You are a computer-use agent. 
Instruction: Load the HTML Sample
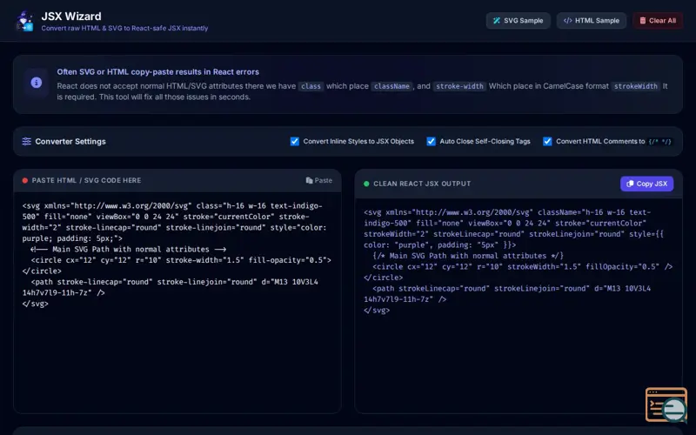(x=592, y=20)
